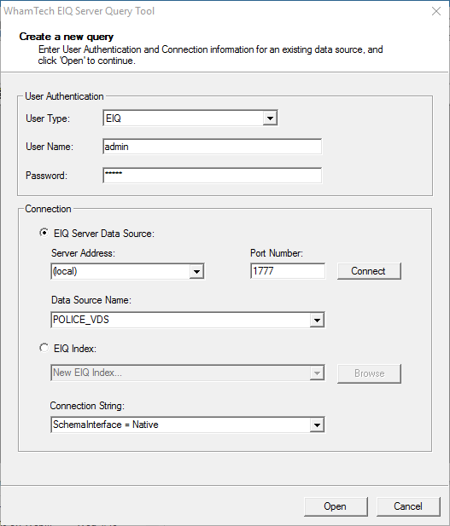Viewport: 450px width, 526px height.
Task: Expand the User Type dropdown arrow
Action: (270, 118)
